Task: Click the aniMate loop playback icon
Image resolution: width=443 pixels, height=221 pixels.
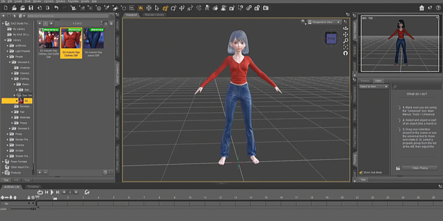Action: (40, 193)
